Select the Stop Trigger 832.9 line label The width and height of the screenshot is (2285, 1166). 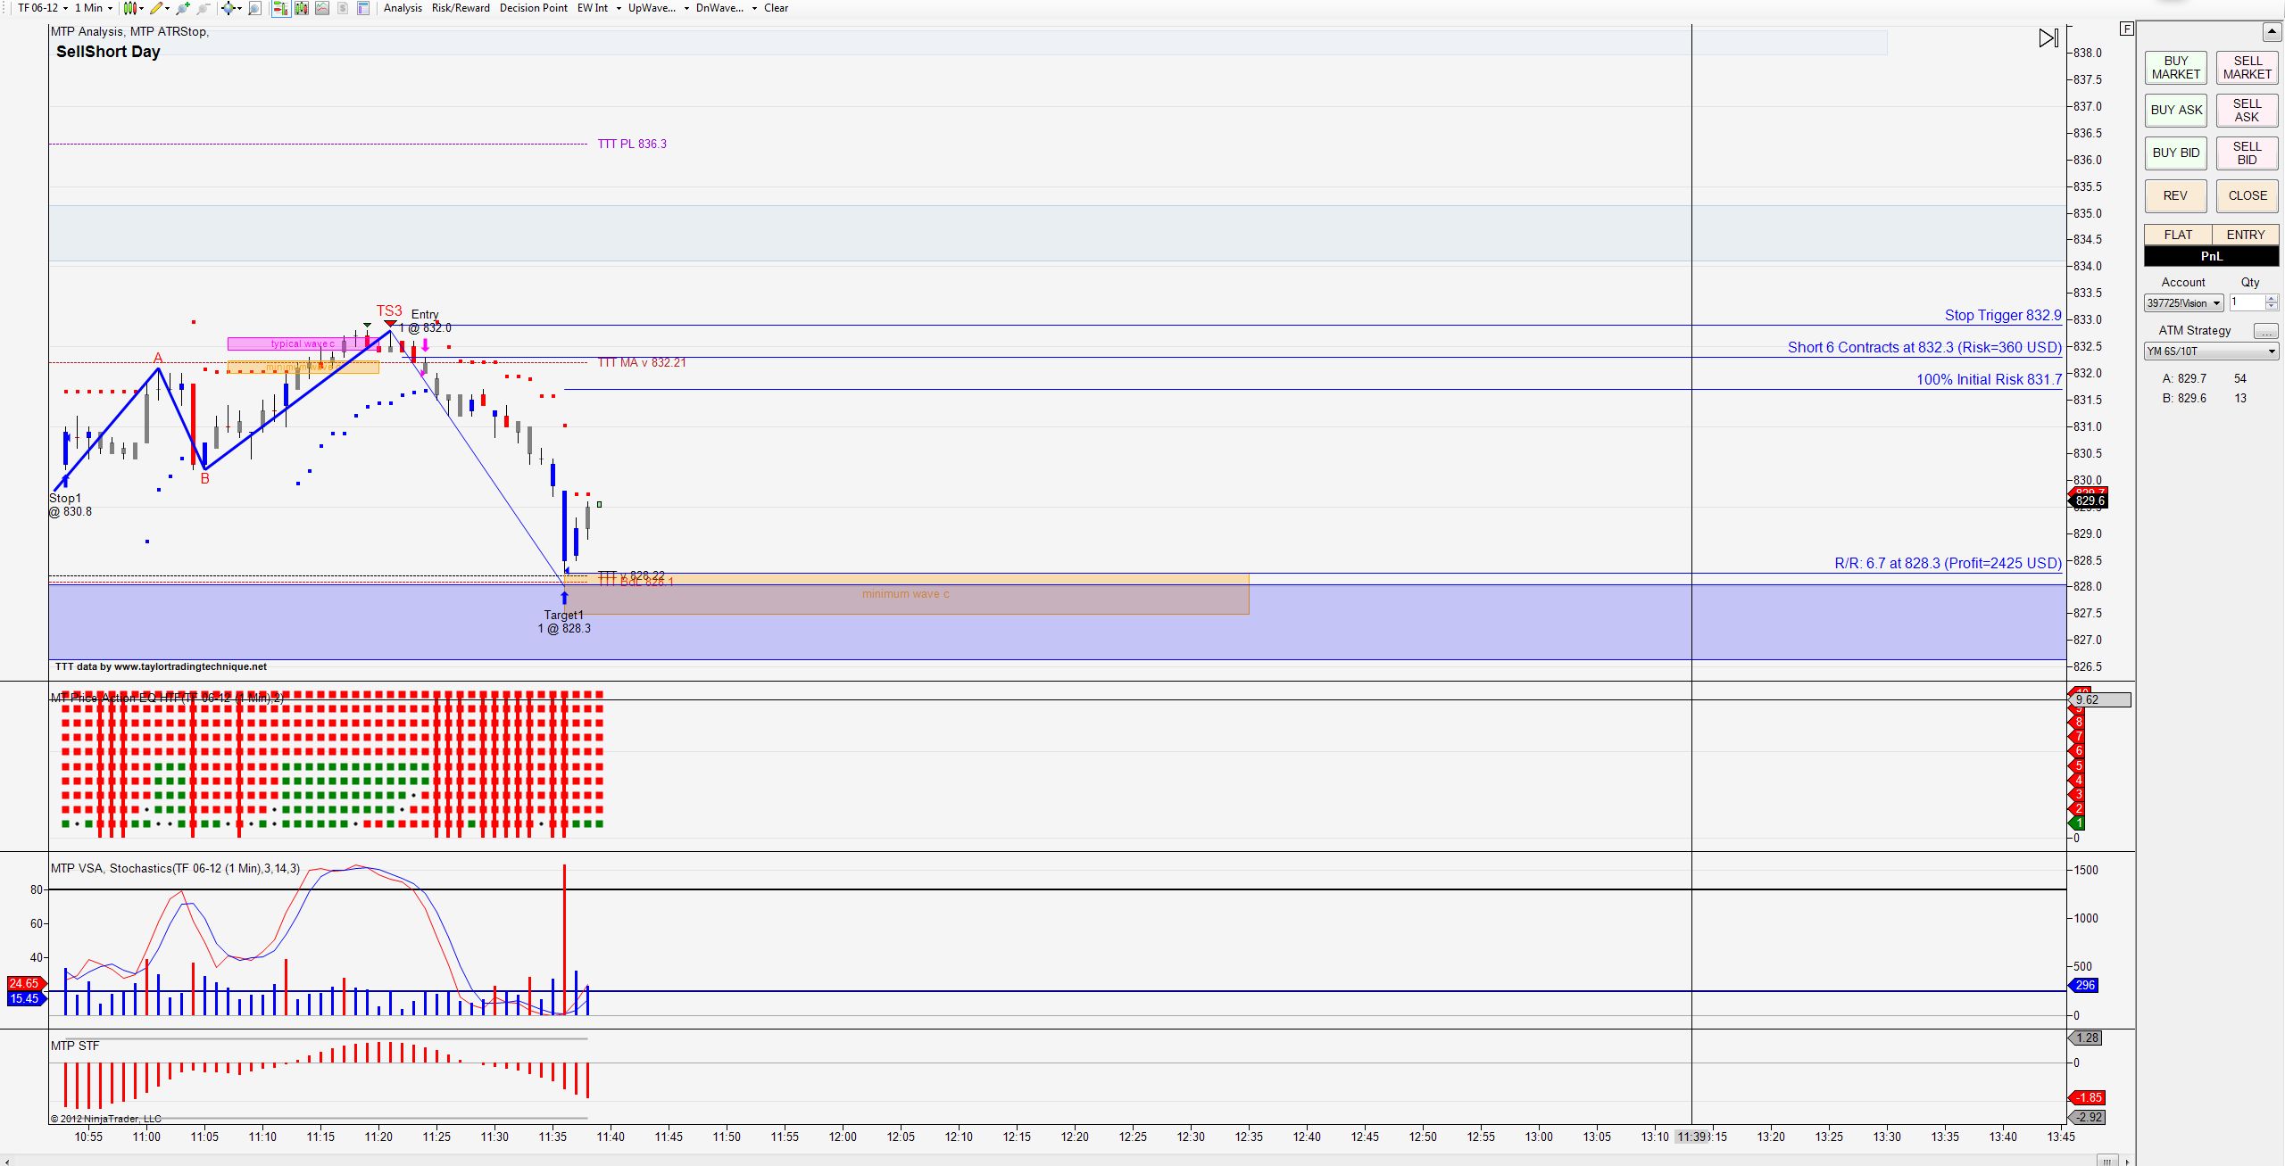[x=2003, y=316]
